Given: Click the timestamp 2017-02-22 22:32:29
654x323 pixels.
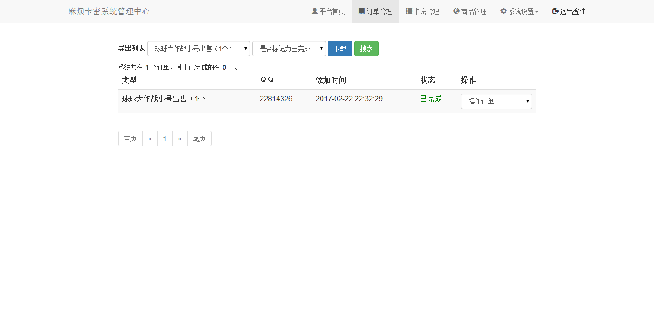Looking at the screenshot, I should [349, 99].
